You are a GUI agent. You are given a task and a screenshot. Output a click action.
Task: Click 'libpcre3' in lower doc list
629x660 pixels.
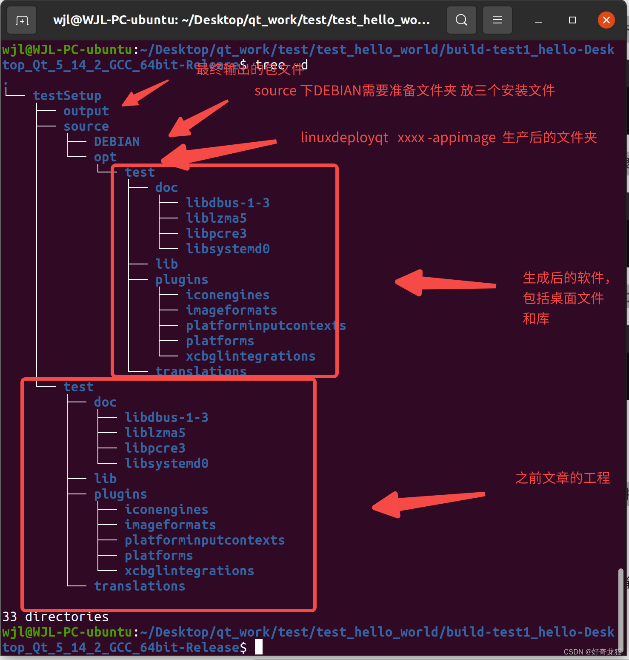155,448
